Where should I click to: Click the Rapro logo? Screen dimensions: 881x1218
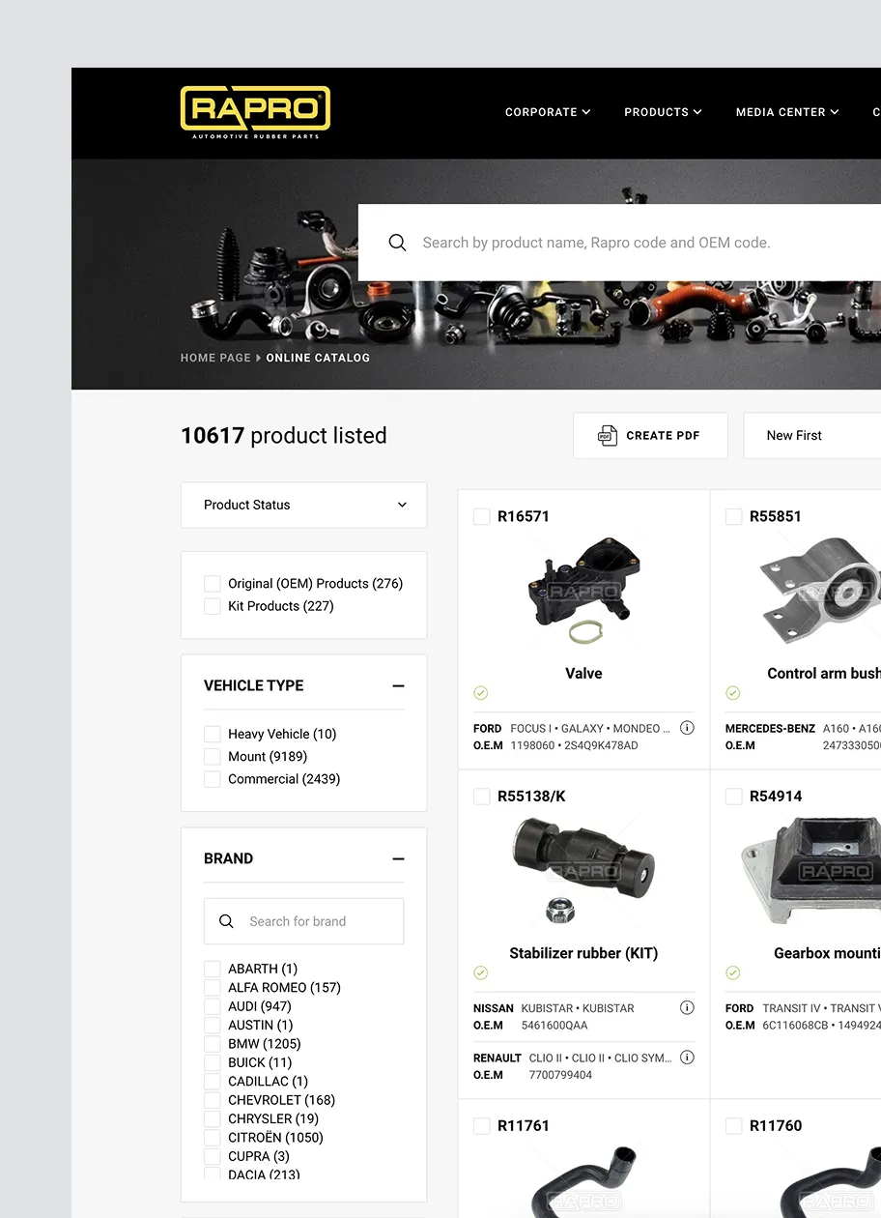pyautogui.click(x=255, y=112)
